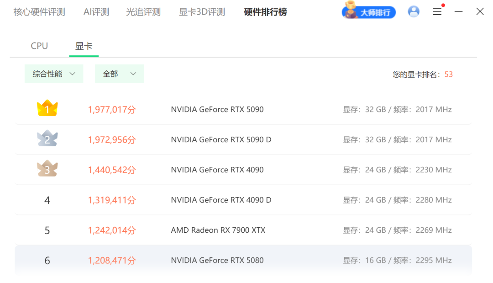Open the hamburger main menu
This screenshot has height=283, width=493.
click(x=437, y=11)
